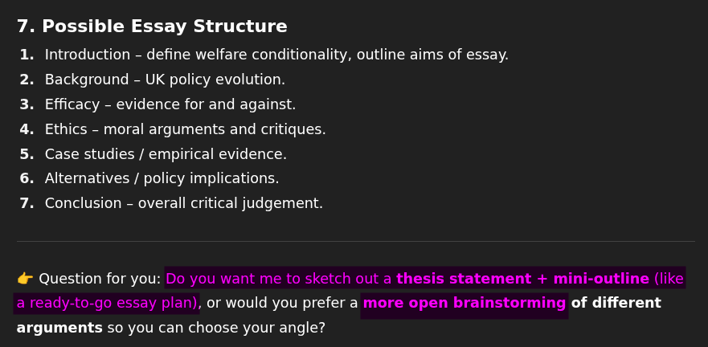This screenshot has width=708, height=347.
Task: Click the highlighted "thesis statement + mini-outline" text
Action: point(522,280)
